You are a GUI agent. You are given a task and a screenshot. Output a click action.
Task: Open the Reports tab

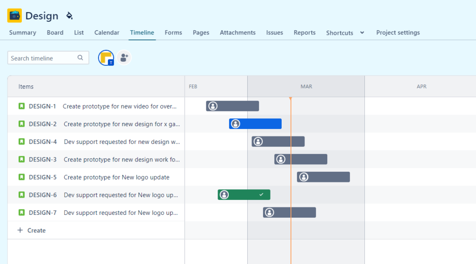(x=304, y=32)
